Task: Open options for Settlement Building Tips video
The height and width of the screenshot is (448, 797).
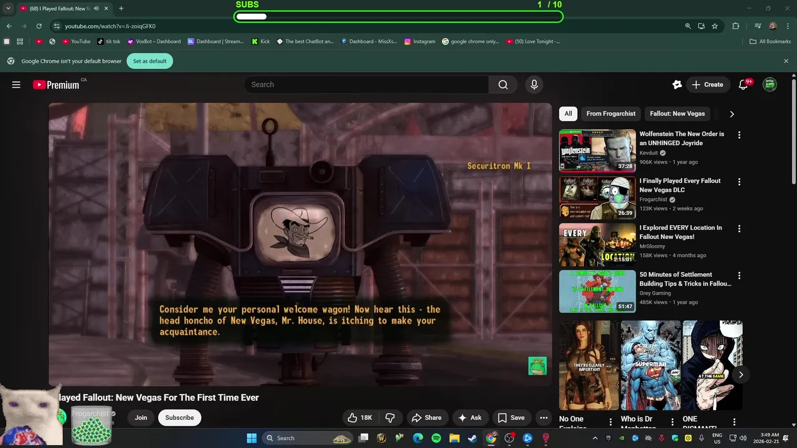Action: [739, 275]
